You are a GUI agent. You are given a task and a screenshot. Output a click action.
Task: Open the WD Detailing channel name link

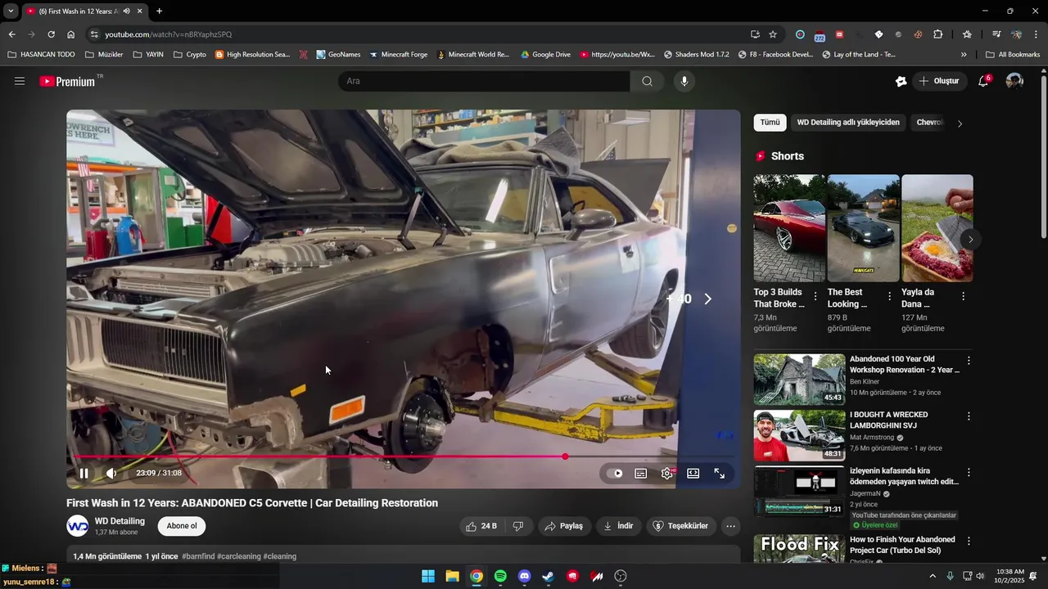[120, 521]
